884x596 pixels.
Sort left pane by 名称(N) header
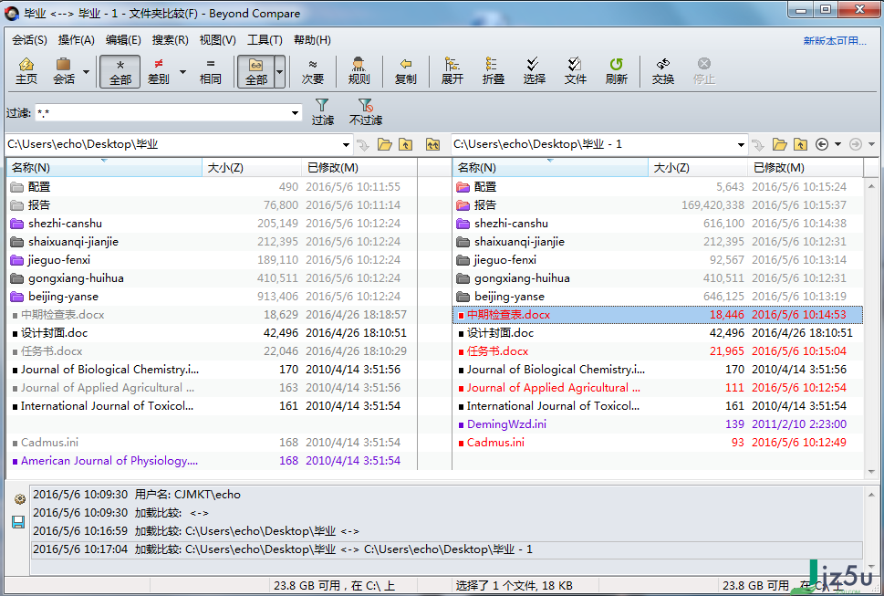[x=104, y=167]
